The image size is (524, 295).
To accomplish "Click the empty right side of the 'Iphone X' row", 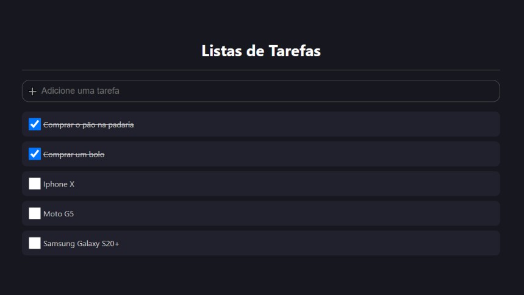I will pyautogui.click(x=366, y=184).
